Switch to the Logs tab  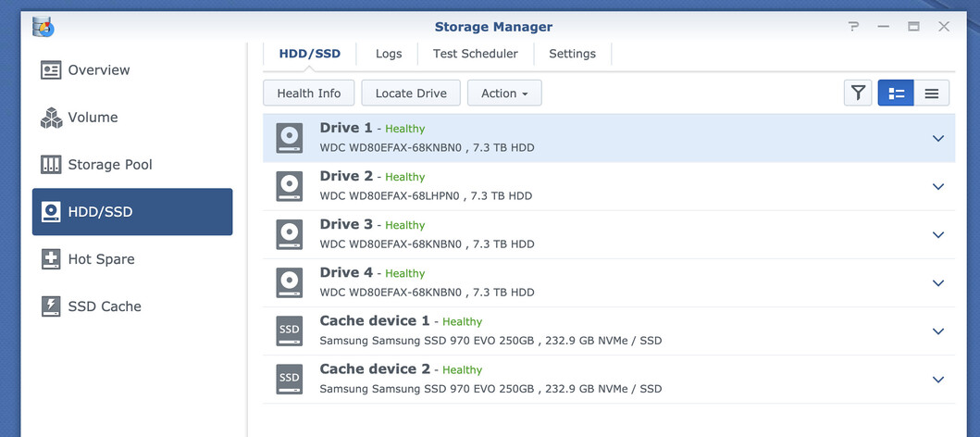tap(389, 54)
